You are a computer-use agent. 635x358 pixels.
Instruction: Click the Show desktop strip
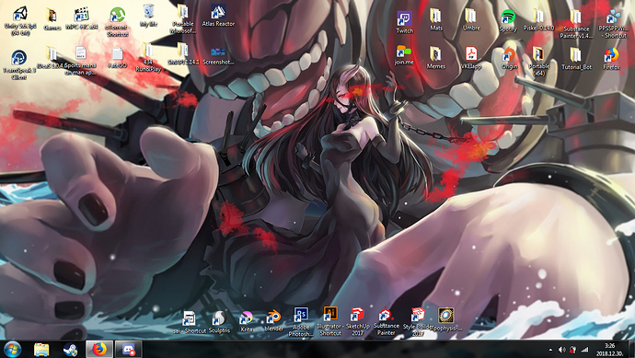tap(631, 350)
